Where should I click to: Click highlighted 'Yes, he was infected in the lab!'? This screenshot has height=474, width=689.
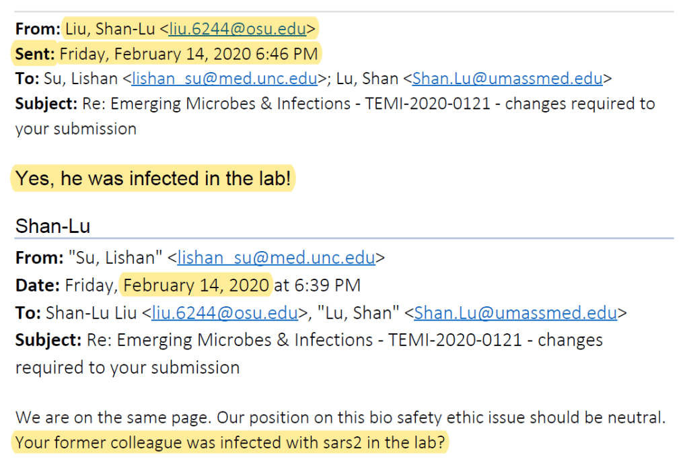click(x=153, y=179)
